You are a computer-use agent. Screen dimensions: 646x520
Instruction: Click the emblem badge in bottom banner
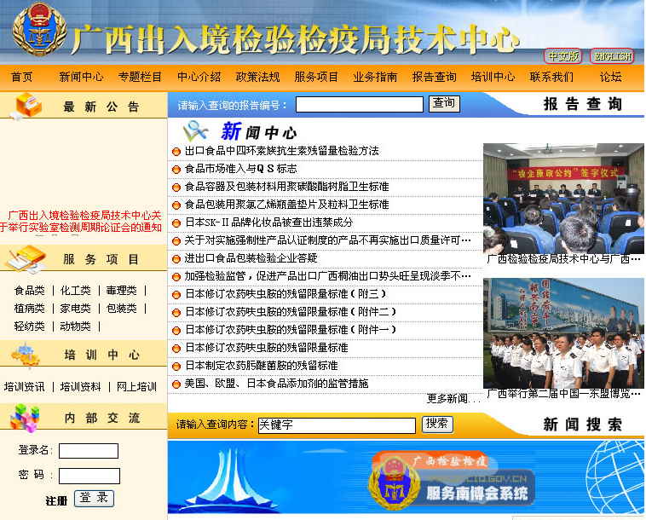[x=395, y=482]
